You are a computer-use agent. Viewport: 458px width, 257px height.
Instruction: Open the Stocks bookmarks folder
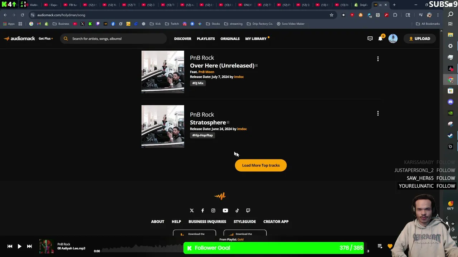tap(213, 24)
